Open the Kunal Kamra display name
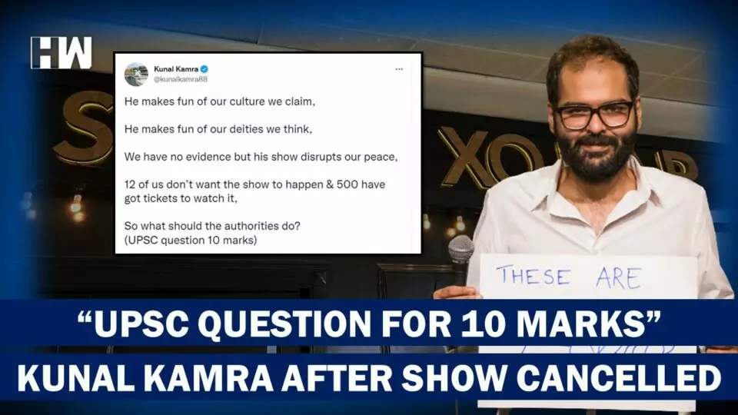The height and width of the screenshot is (415, 738). point(176,68)
